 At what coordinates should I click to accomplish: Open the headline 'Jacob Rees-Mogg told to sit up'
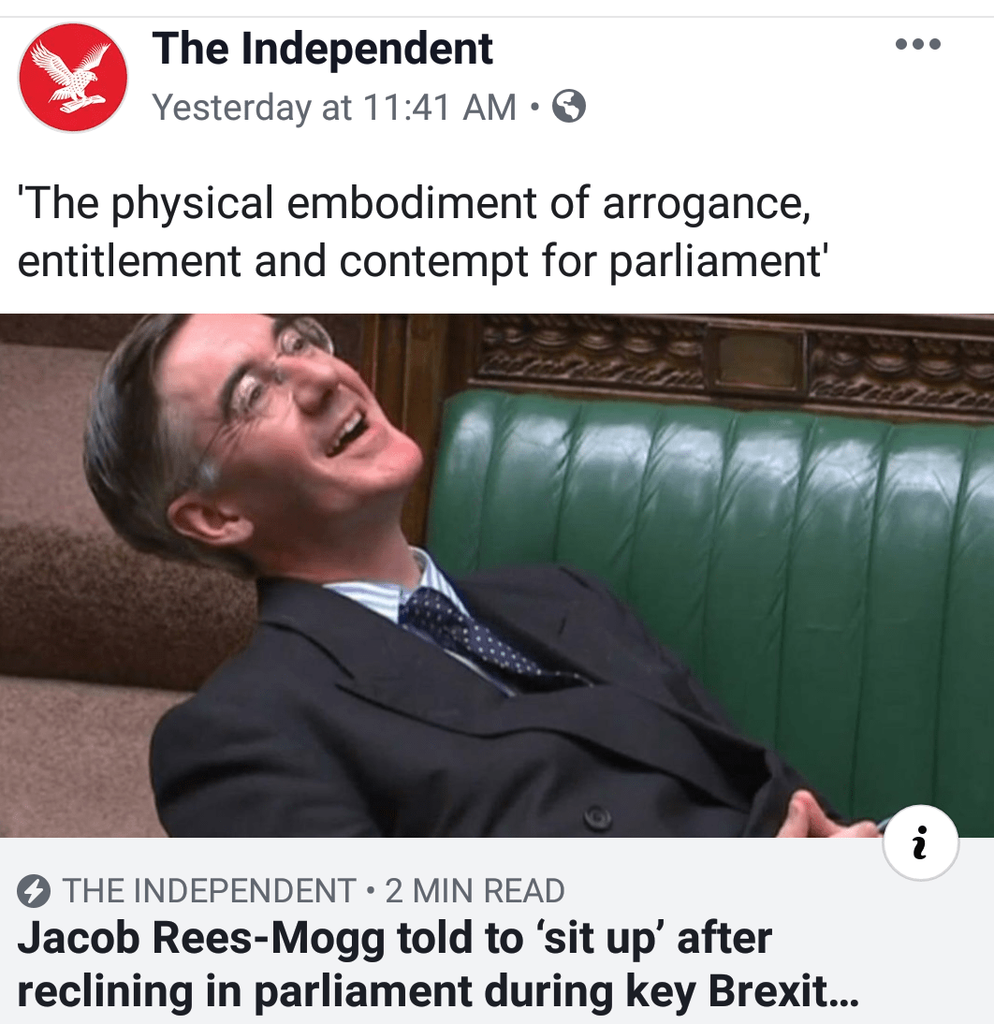[x=394, y=939]
